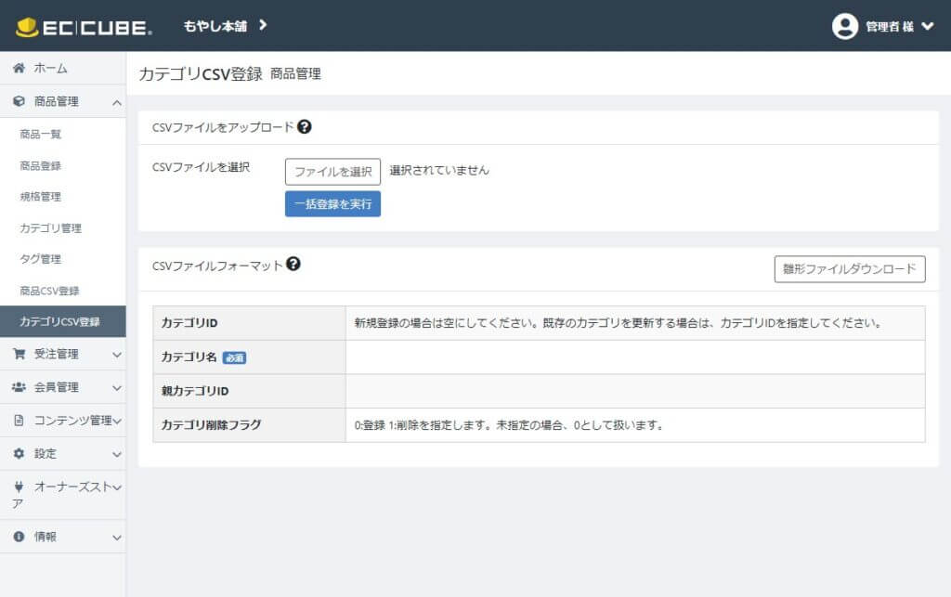Click help icon beside CSVファイルフォーマット
This screenshot has width=951, height=597.
293,265
